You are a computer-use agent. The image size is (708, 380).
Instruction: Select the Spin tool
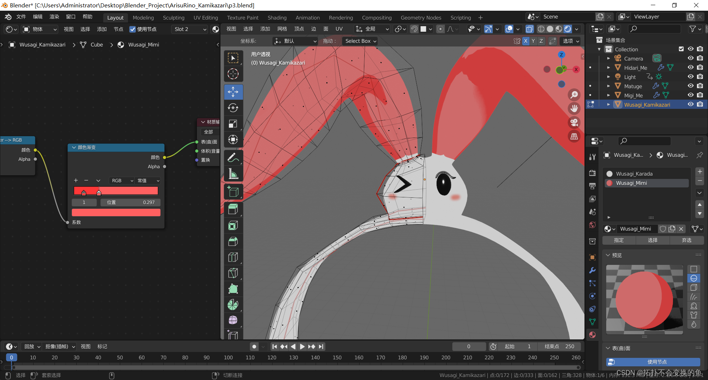(233, 305)
